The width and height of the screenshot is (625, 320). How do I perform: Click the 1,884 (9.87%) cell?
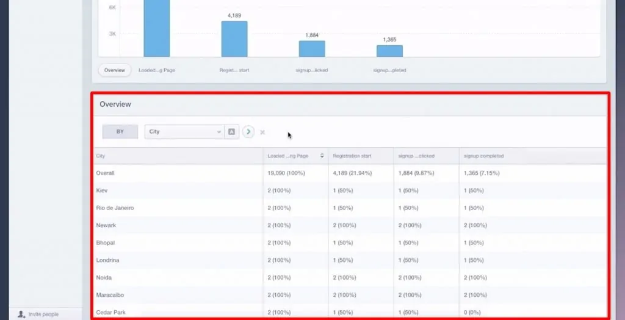(416, 173)
